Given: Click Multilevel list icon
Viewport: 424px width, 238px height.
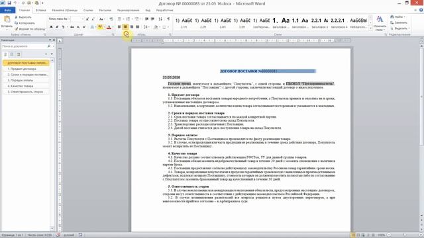Looking at the screenshot, I should click(x=137, y=19).
